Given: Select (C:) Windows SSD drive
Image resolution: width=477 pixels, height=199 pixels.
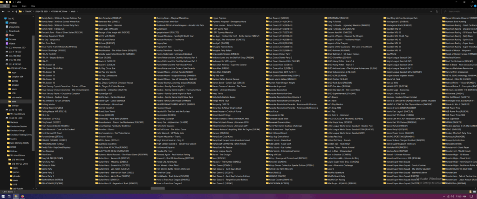Looking at the screenshot, I should [x=14, y=48].
